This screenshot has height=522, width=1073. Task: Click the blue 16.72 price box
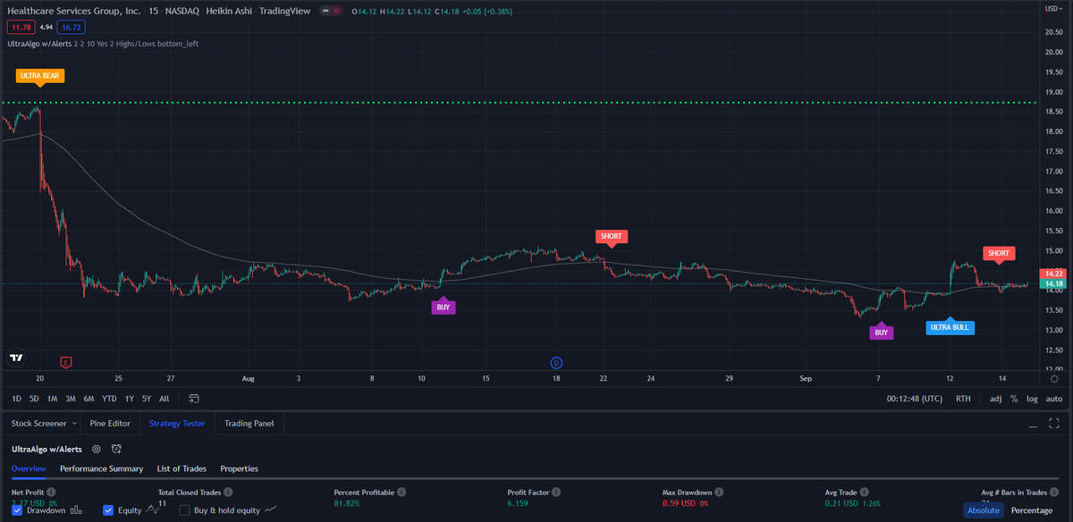click(x=72, y=28)
